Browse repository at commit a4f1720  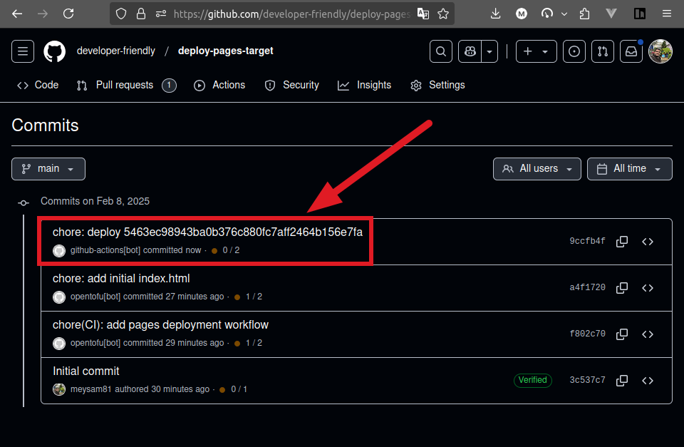[x=648, y=288]
